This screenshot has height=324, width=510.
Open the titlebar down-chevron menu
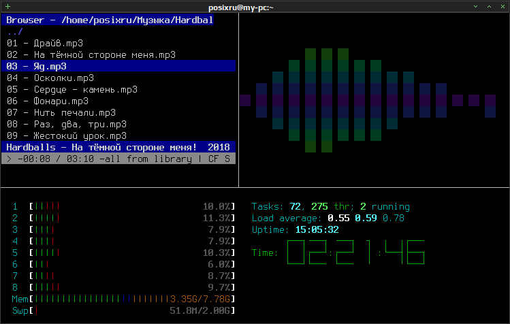pyautogui.click(x=475, y=7)
